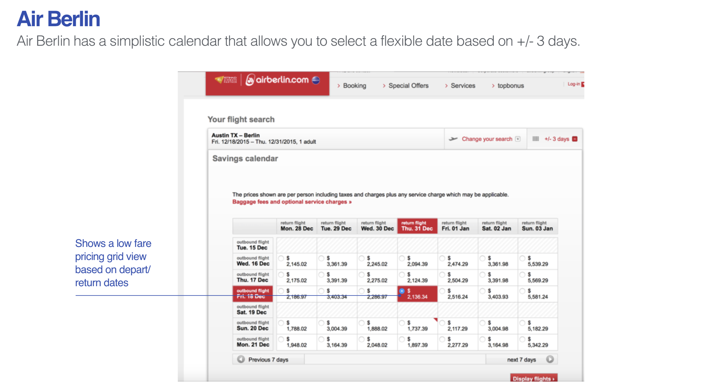This screenshot has width=705, height=388.
Task: Select the $2,175.02 fare radio button
Action: point(281,274)
